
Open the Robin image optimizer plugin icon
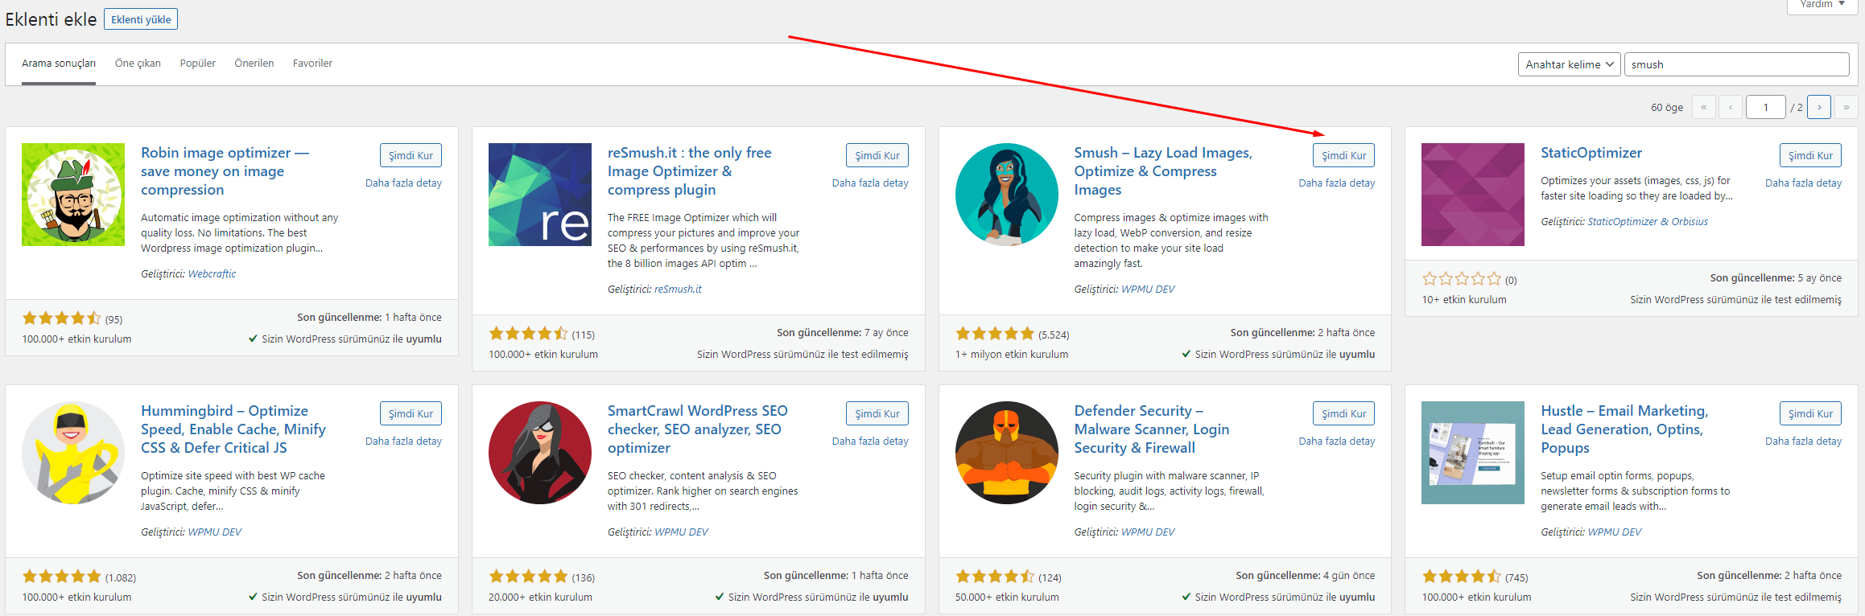point(73,195)
